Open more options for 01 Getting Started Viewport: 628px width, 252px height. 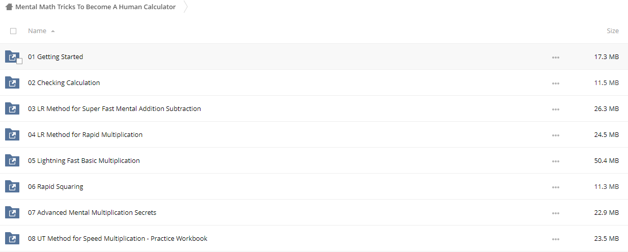[556, 58]
